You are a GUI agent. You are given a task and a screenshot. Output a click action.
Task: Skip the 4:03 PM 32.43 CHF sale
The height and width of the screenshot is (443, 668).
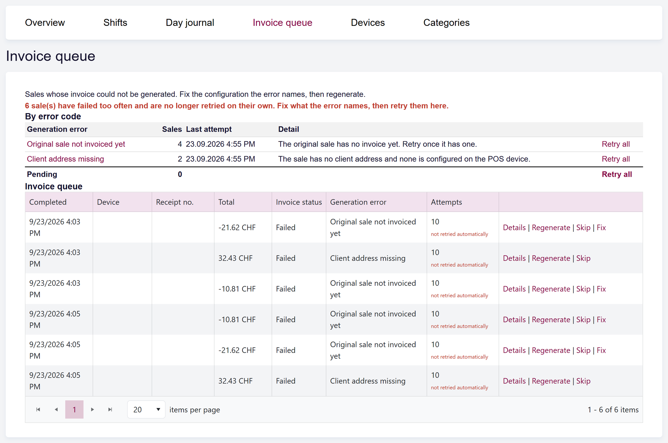point(583,258)
